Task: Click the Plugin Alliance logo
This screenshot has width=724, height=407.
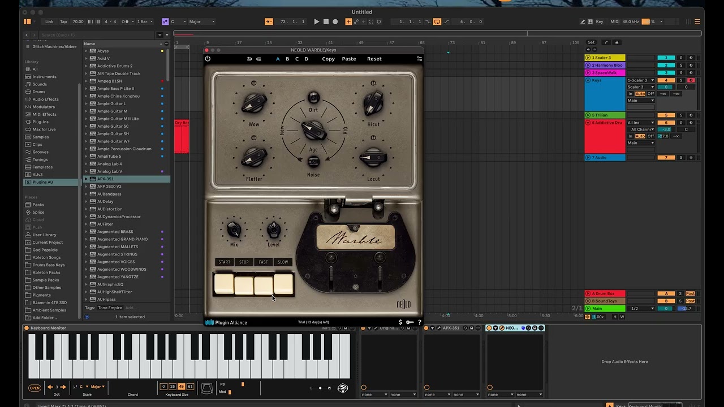Action: pos(226,323)
